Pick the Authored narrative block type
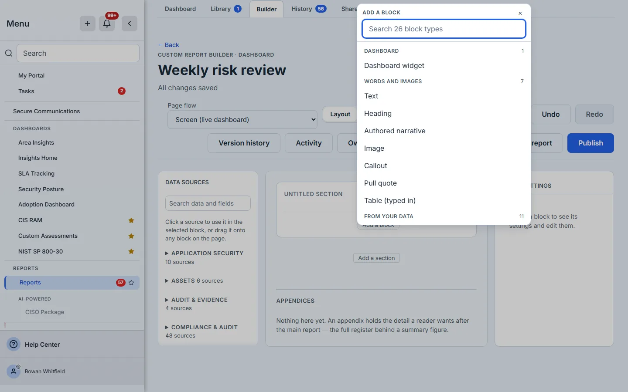This screenshot has width=628, height=392. 444,131
